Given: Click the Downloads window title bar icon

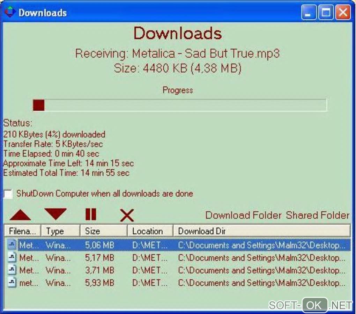Looking at the screenshot, I should (10, 12).
